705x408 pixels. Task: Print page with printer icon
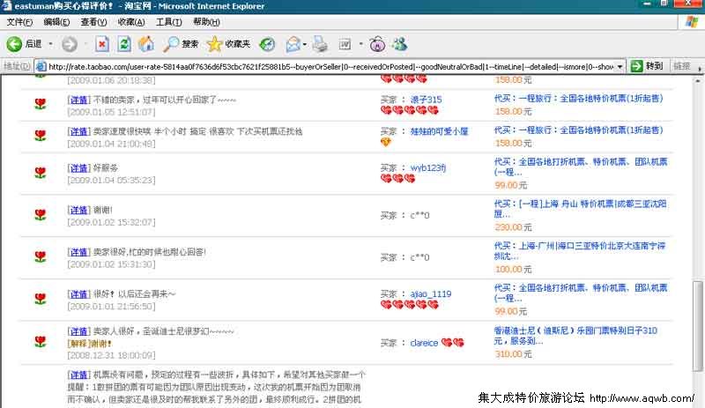(x=320, y=44)
